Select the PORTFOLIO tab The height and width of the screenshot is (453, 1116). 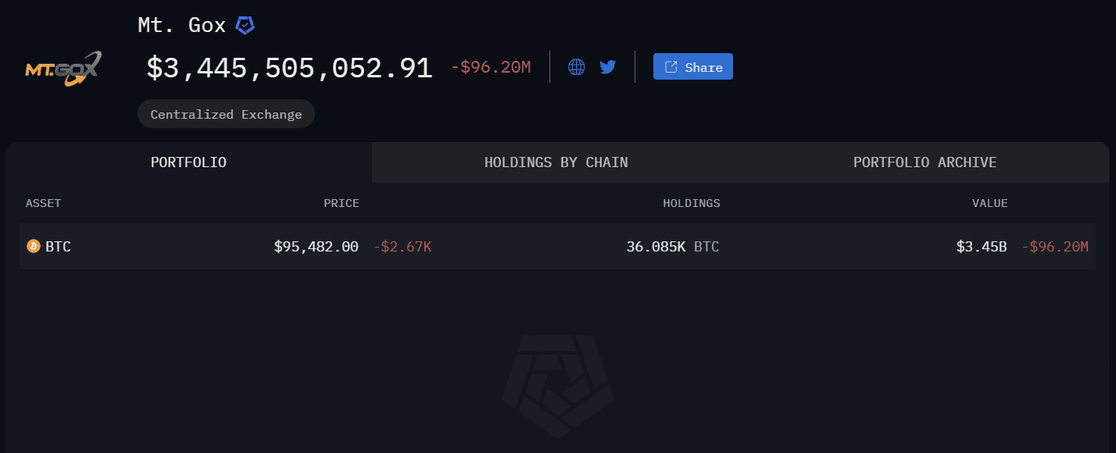pyautogui.click(x=188, y=162)
